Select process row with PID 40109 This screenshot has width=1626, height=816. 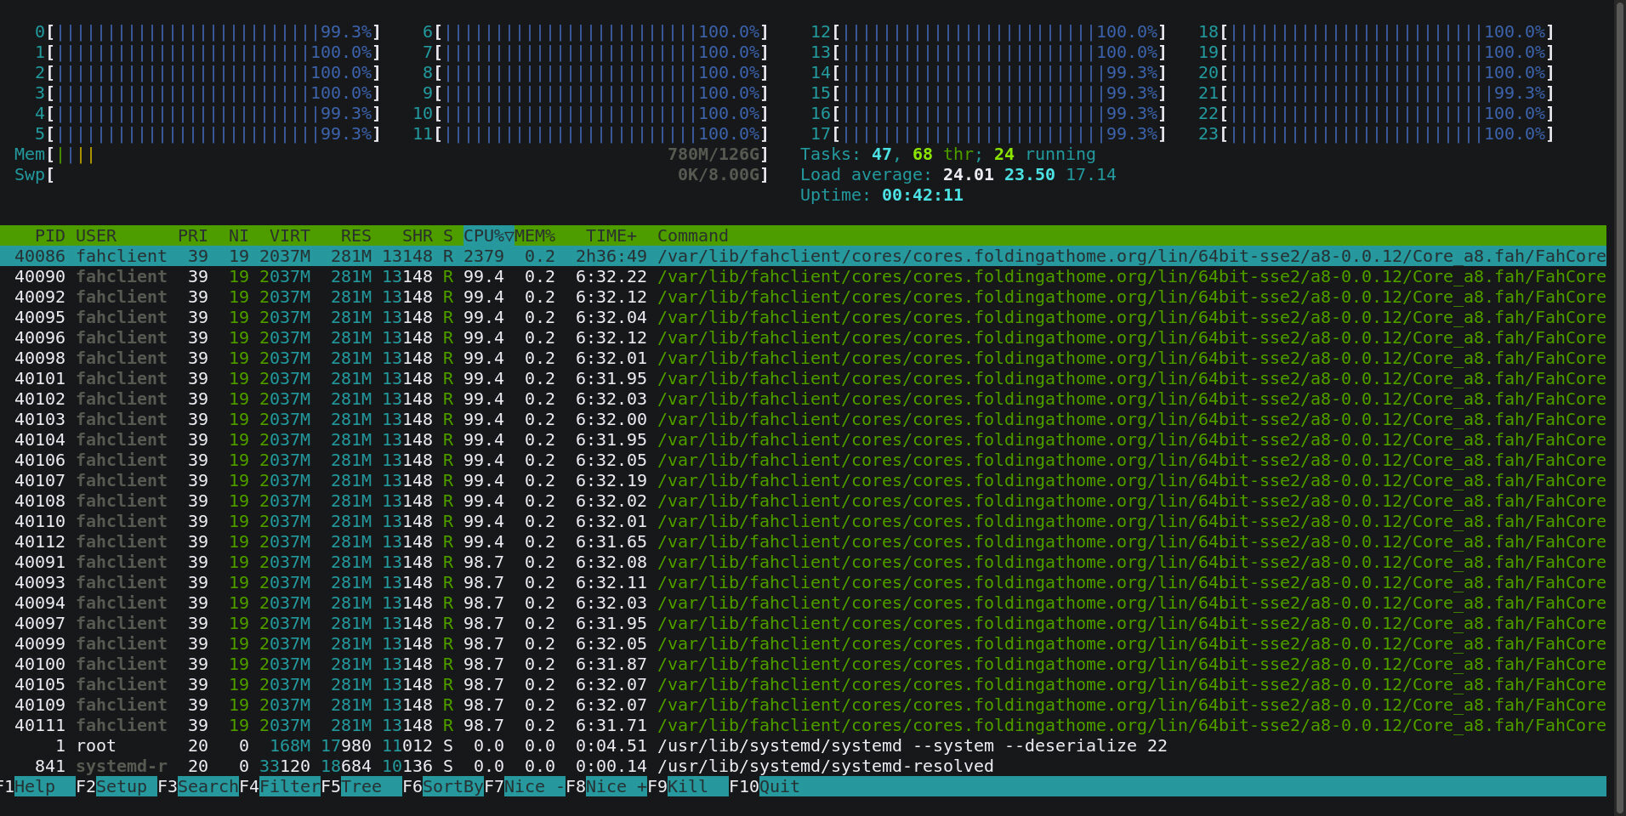(x=803, y=705)
